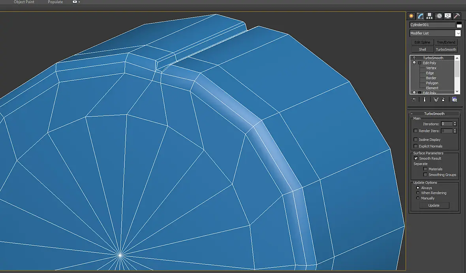This screenshot has width=466, height=273.
Task: Click the Pin Stack icon
Action: 413,100
